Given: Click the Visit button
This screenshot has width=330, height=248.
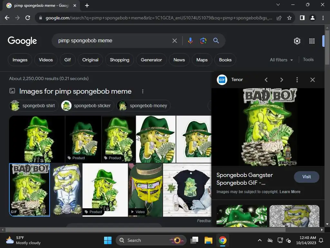Looking at the screenshot, I should coord(306,177).
